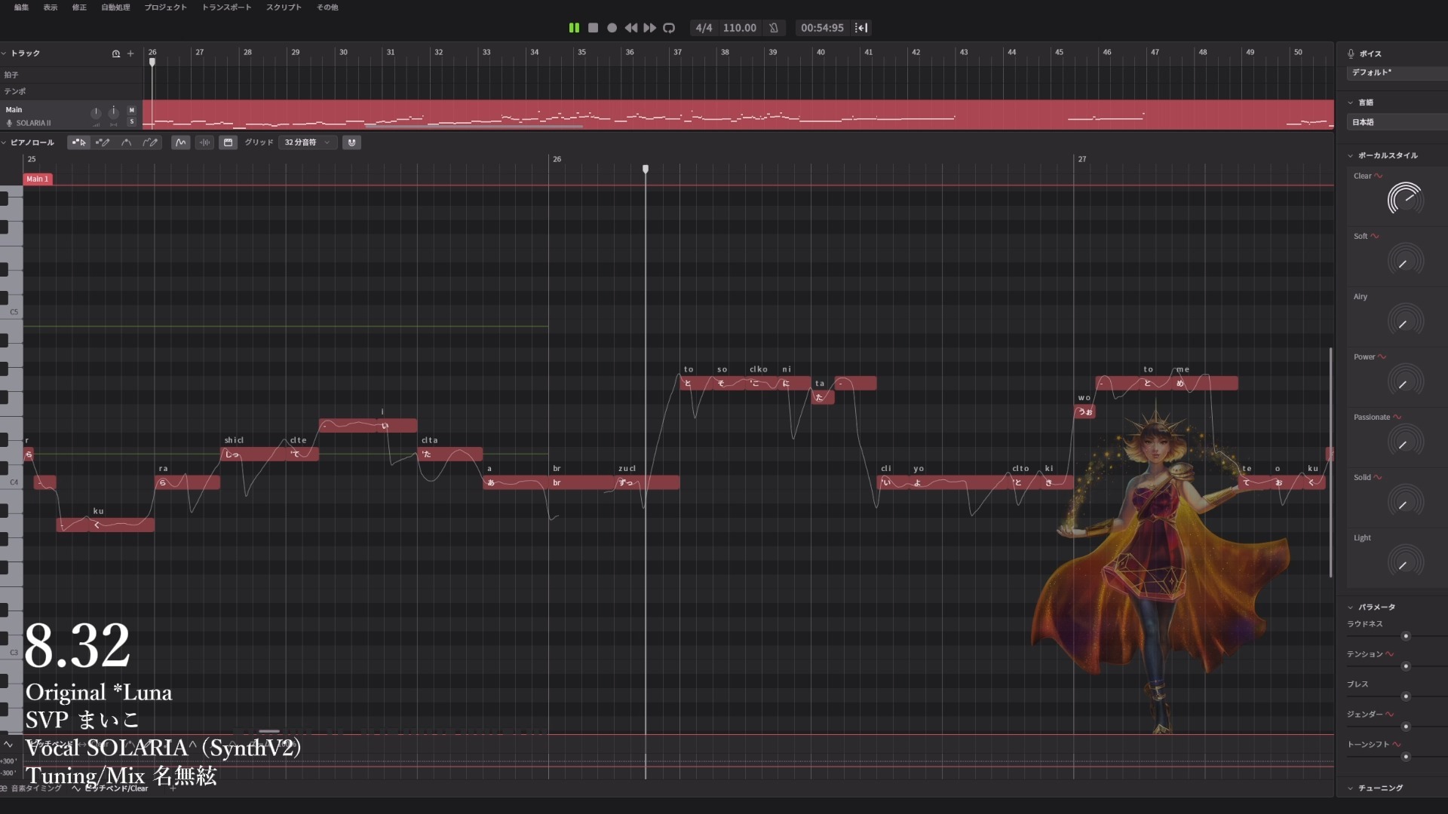The width and height of the screenshot is (1448, 814).
Task: Adjust the Main track volume knob
Action: (x=96, y=113)
